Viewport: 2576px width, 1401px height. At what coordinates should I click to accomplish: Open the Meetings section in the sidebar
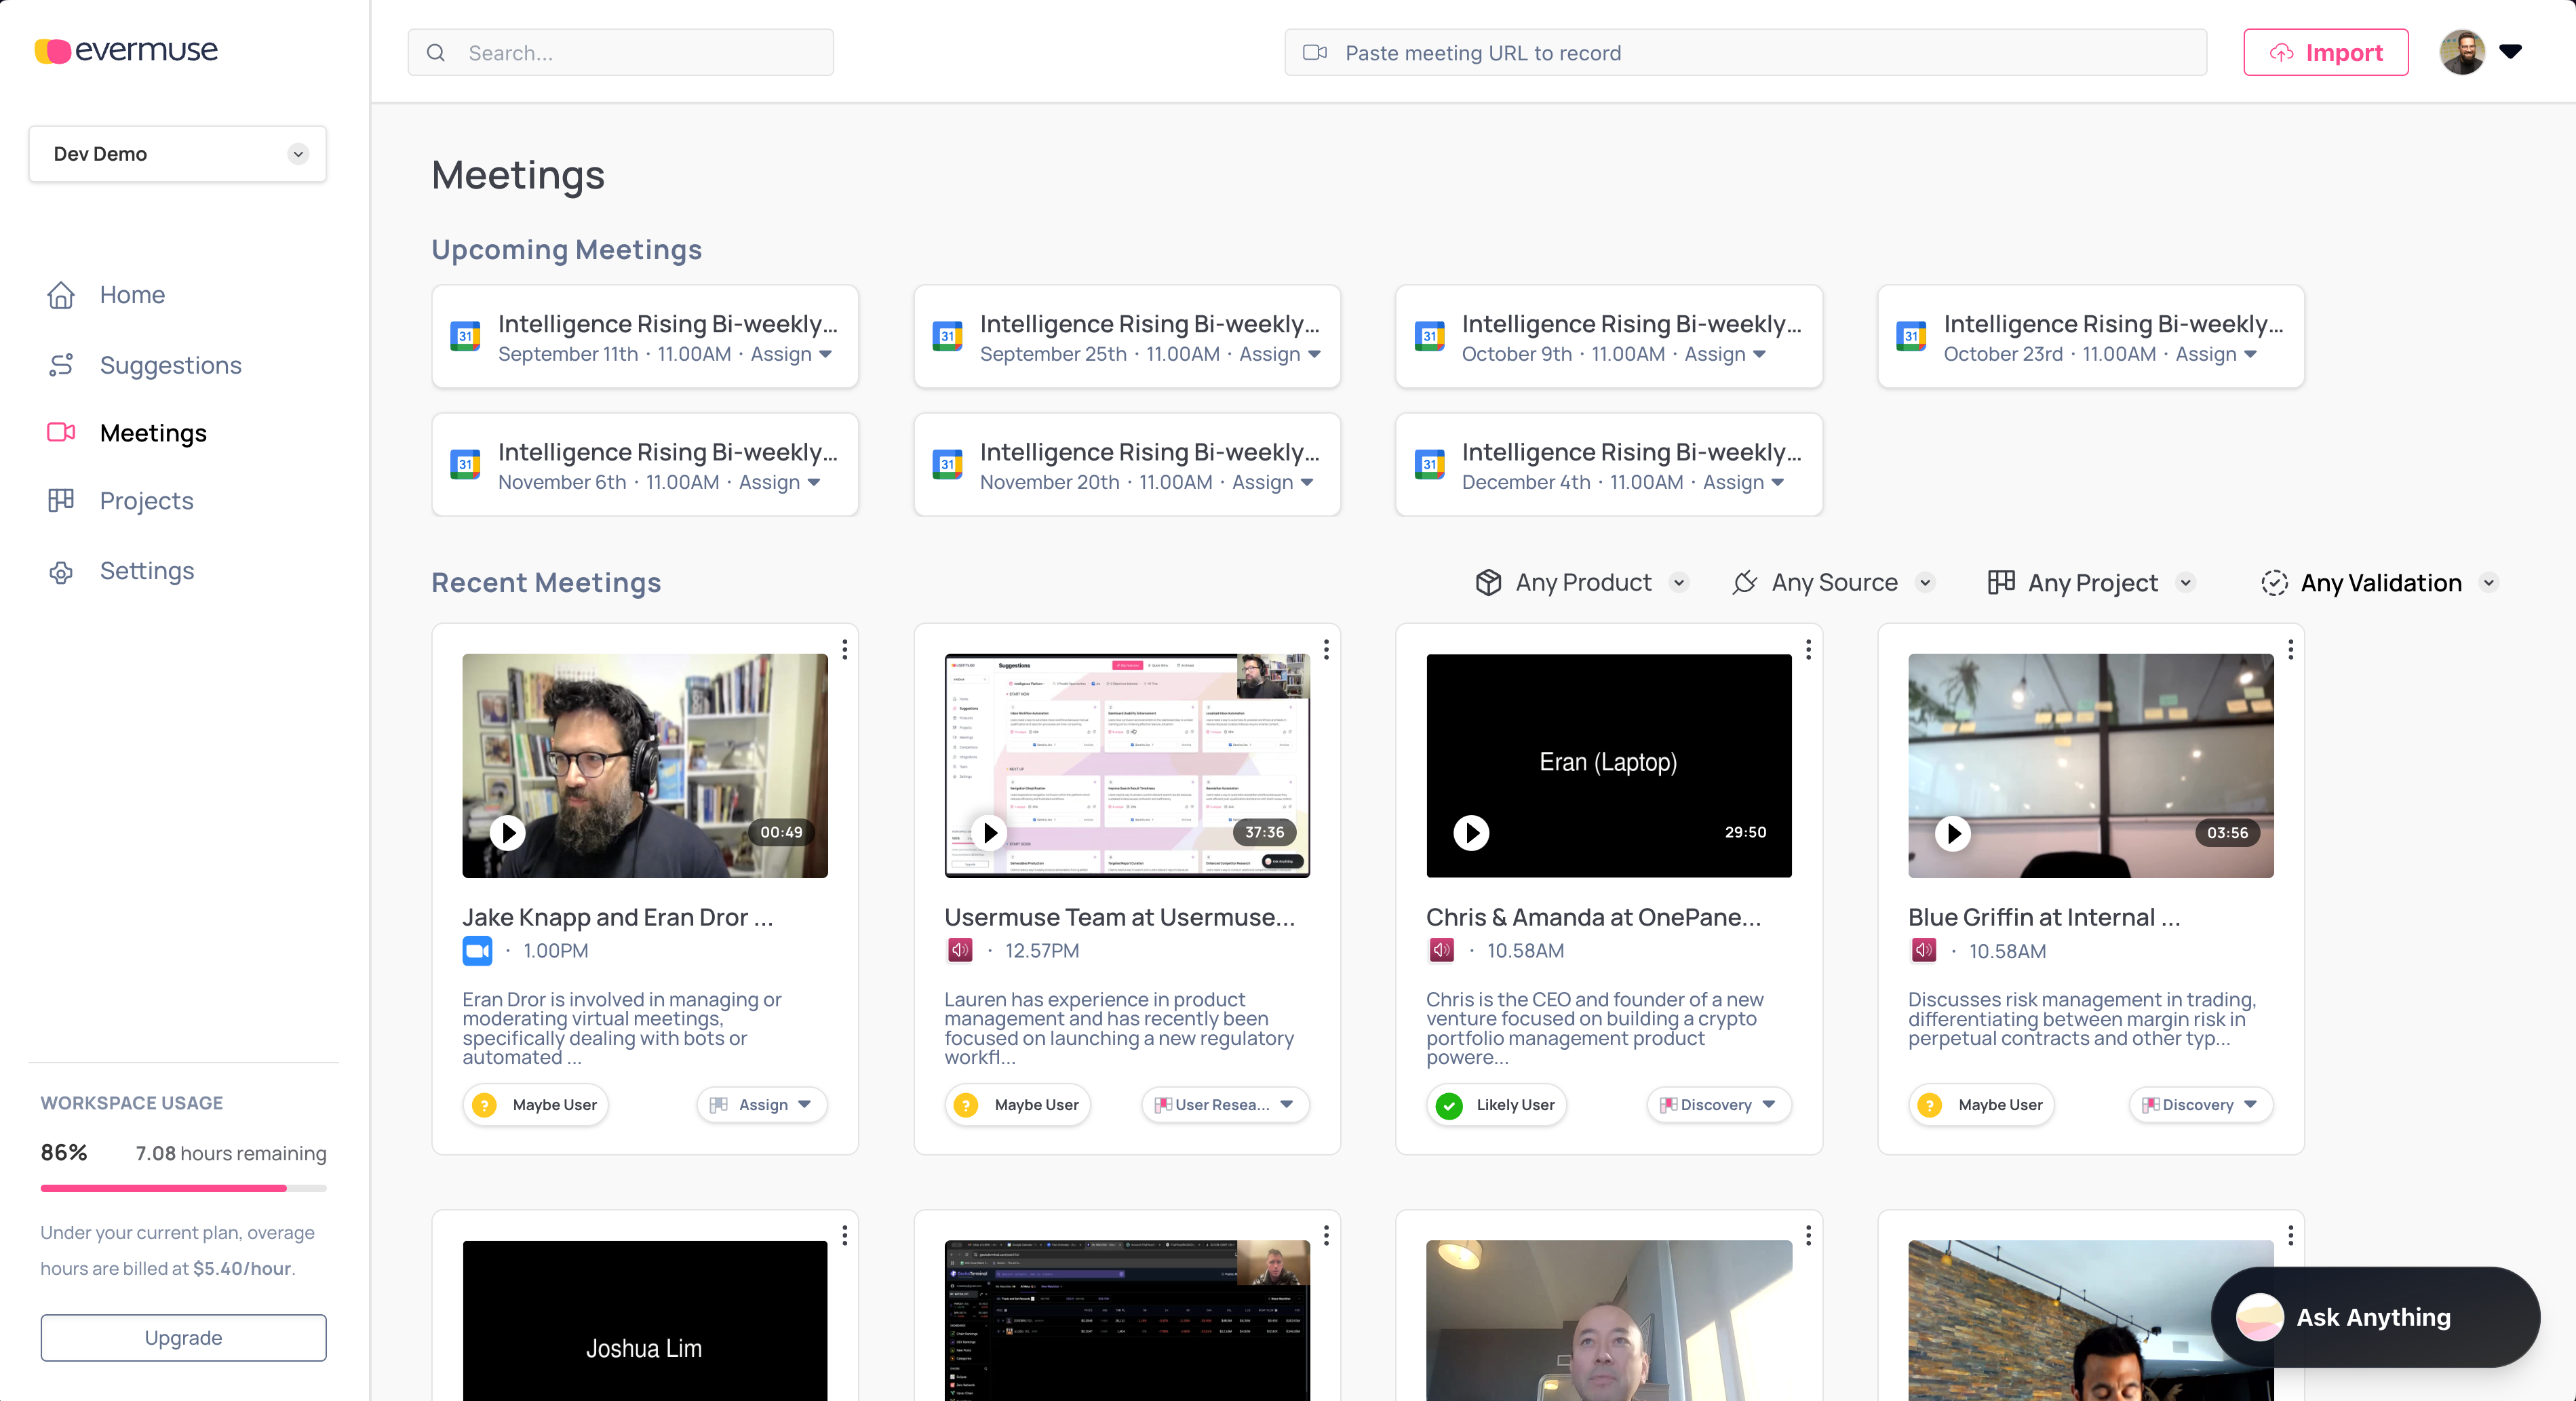coord(152,433)
